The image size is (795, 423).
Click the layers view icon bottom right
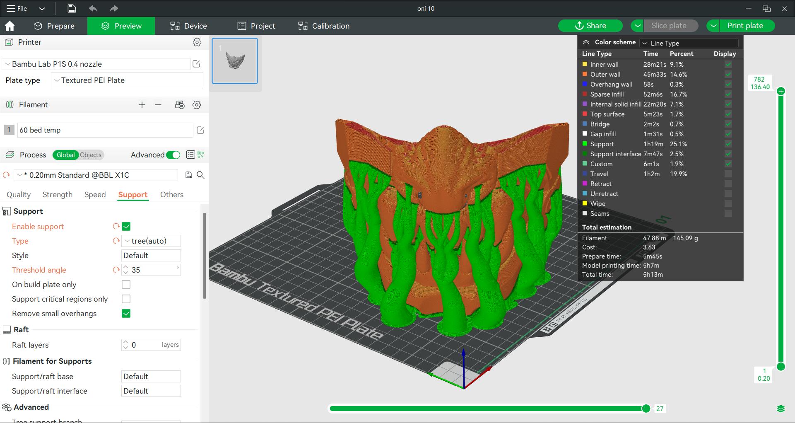pos(781,409)
